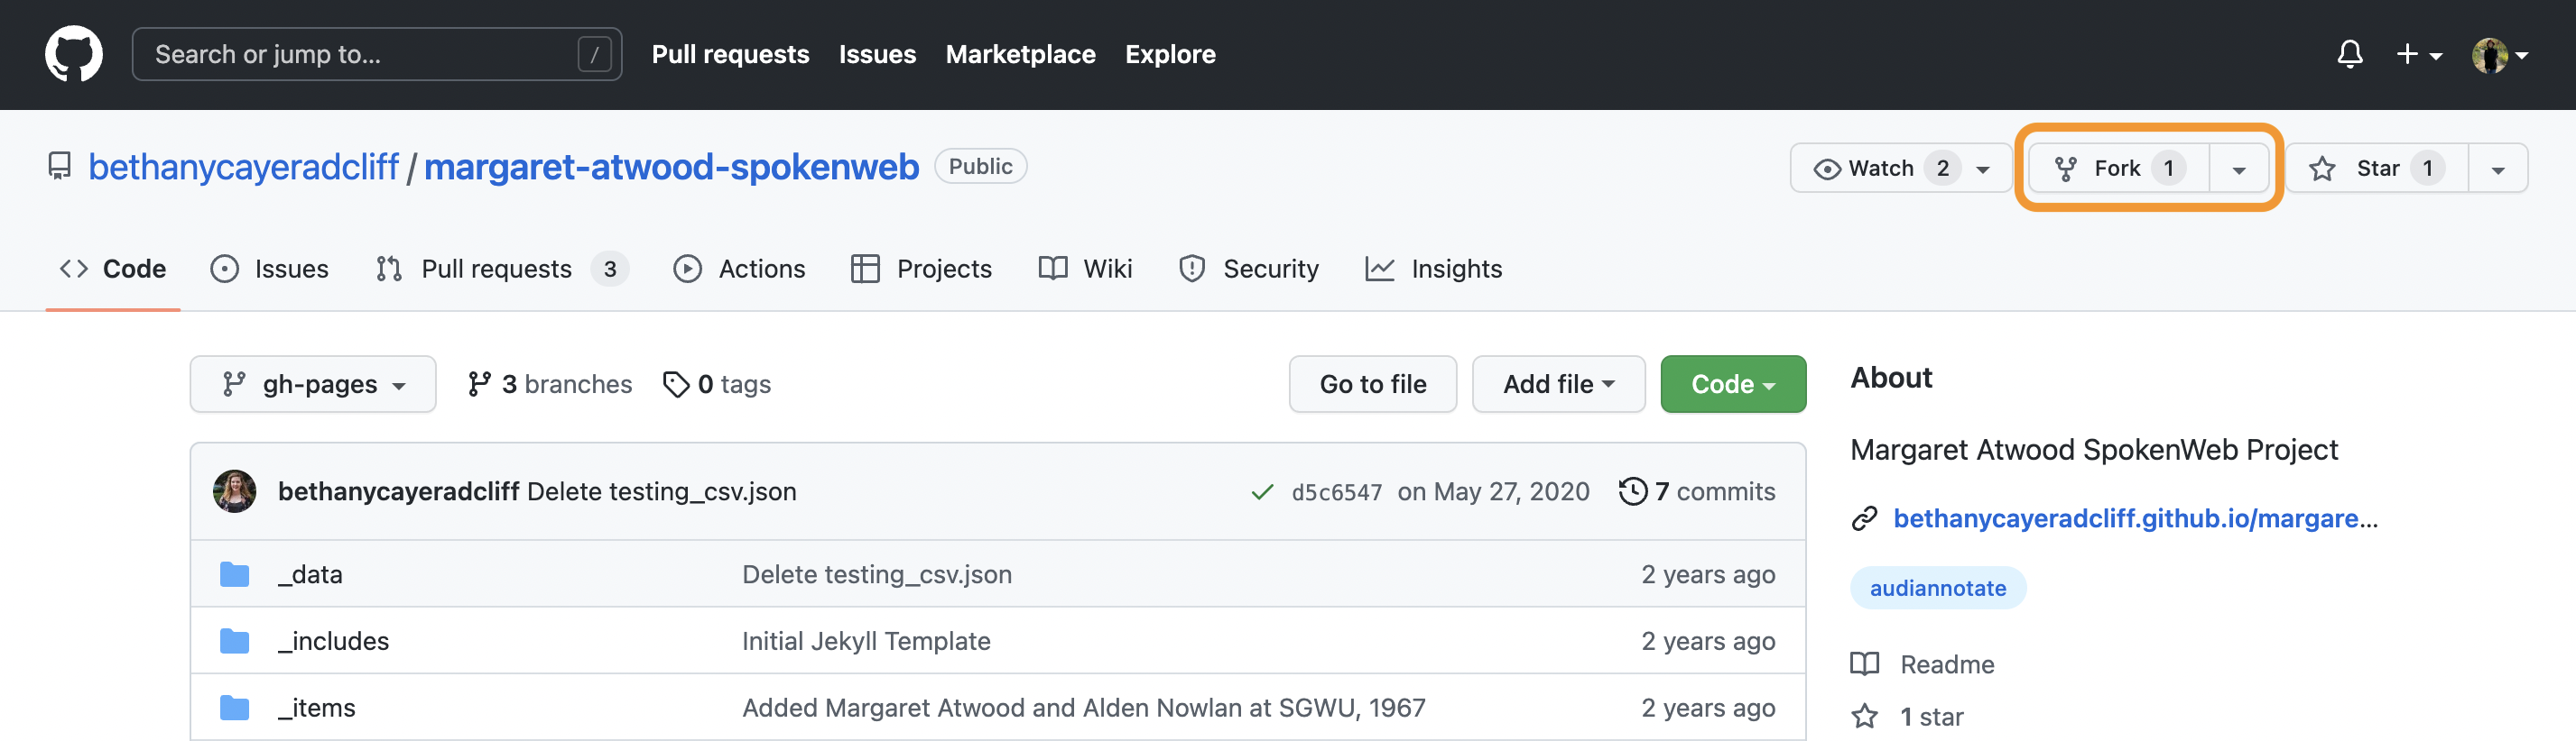
Task: Click the GitHub Octocat logo
Action: pos(73,54)
